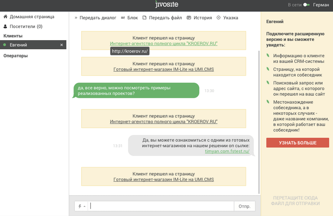This screenshot has width=333, height=216.
Task: Open the Герман operator menu
Action: coord(321,5)
